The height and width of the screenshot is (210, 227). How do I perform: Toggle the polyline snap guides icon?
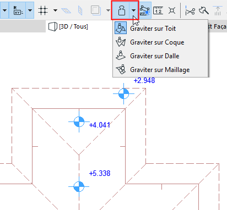pos(145,10)
